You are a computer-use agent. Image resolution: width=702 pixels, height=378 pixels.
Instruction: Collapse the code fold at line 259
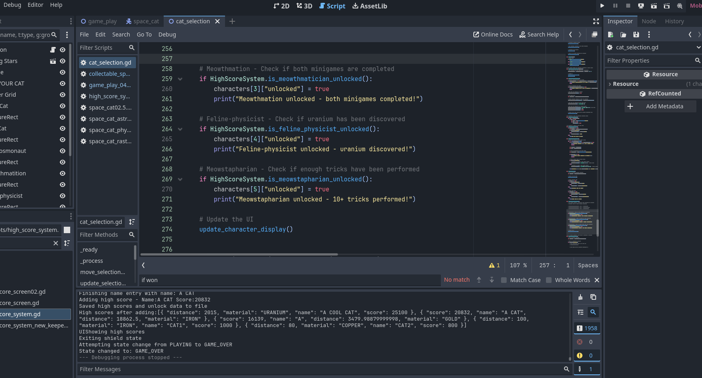180,79
